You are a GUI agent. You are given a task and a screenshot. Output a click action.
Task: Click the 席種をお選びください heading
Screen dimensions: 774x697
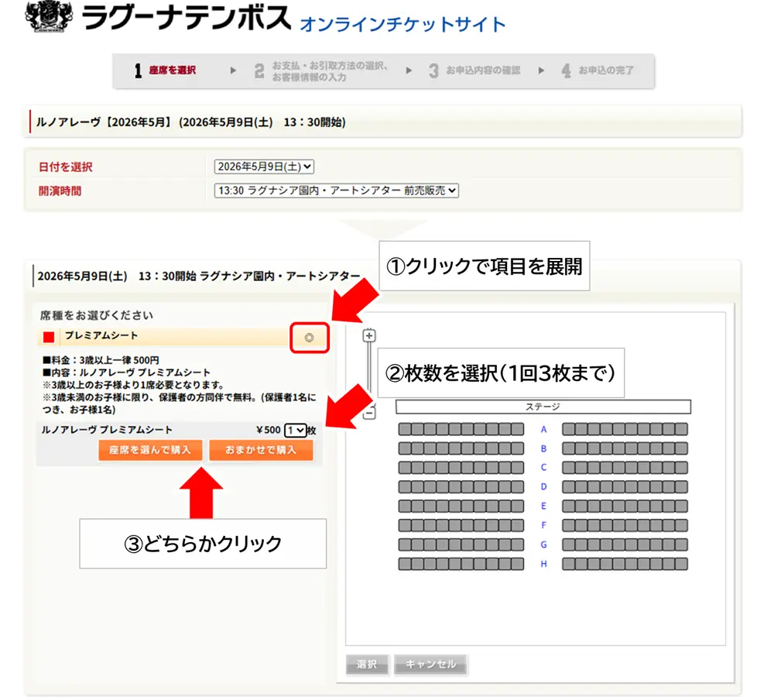[97, 315]
